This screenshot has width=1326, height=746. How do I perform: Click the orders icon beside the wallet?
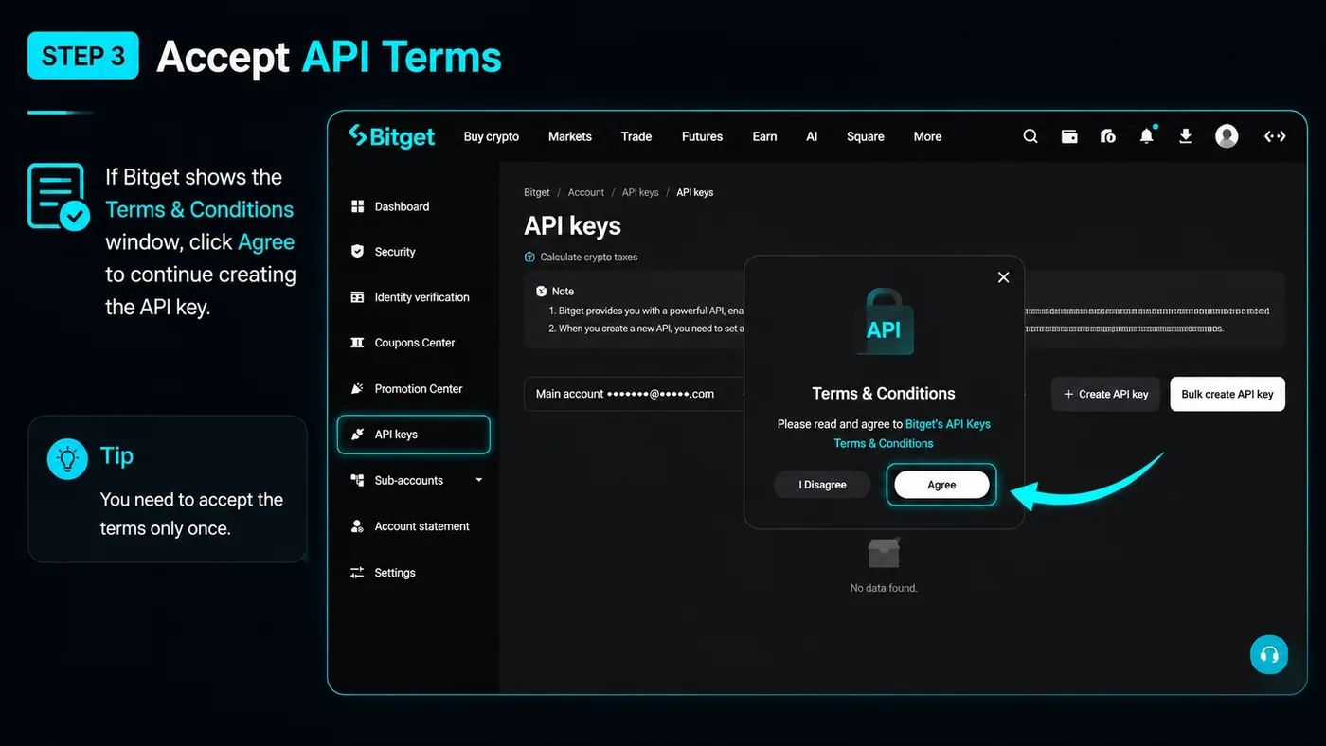tap(1108, 136)
